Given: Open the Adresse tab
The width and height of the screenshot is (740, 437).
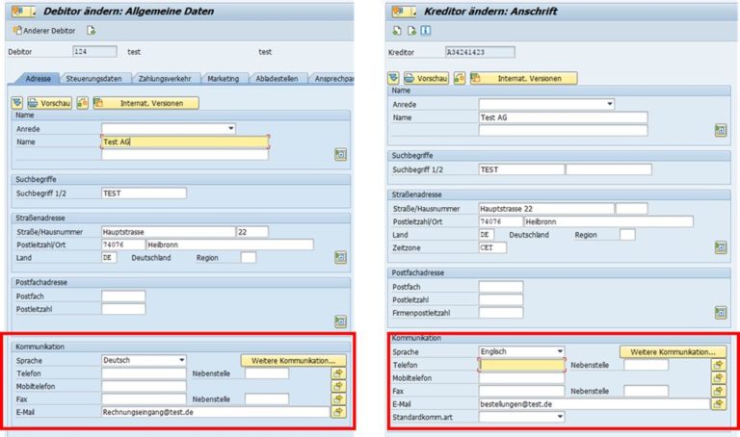Looking at the screenshot, I should coord(38,79).
